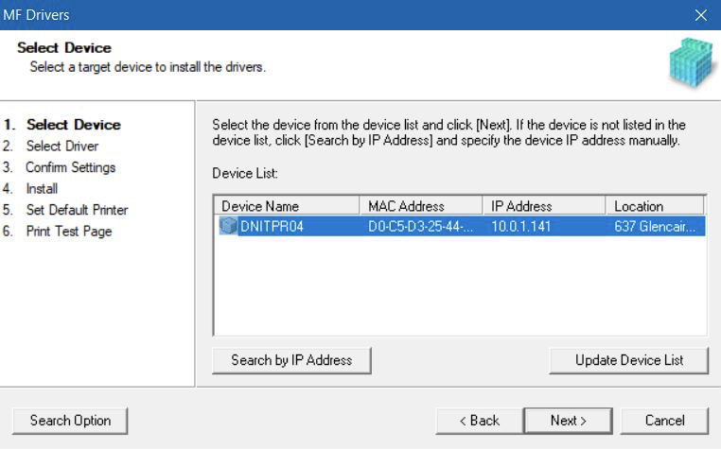This screenshot has height=449, width=721.
Task: Go to previous step with Back
Action: pyautogui.click(x=480, y=421)
